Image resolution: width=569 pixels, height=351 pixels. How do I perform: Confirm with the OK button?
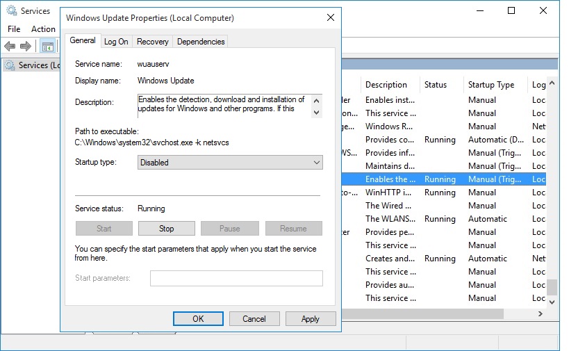coord(198,319)
